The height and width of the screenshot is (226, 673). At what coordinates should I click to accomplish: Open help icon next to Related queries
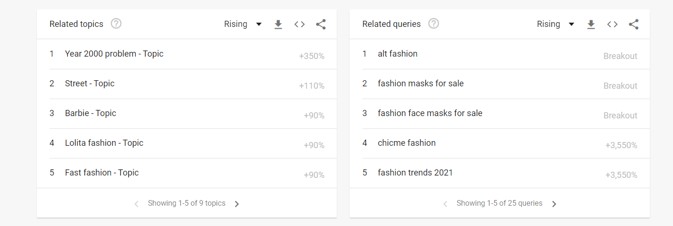tap(433, 24)
